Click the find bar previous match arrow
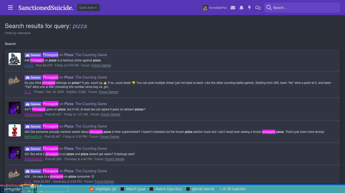Image resolution: width=345 pixels, height=193 pixels. 74,189
